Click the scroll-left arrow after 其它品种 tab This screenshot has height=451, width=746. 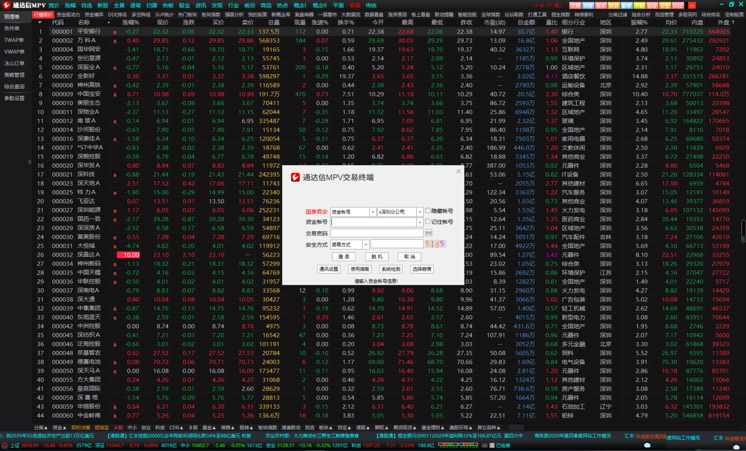click(x=506, y=427)
